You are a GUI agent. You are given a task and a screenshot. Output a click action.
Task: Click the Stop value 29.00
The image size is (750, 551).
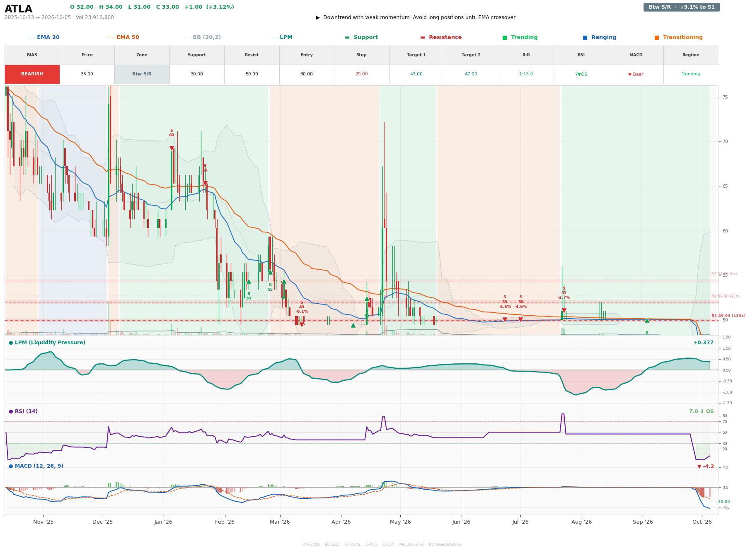[361, 74]
